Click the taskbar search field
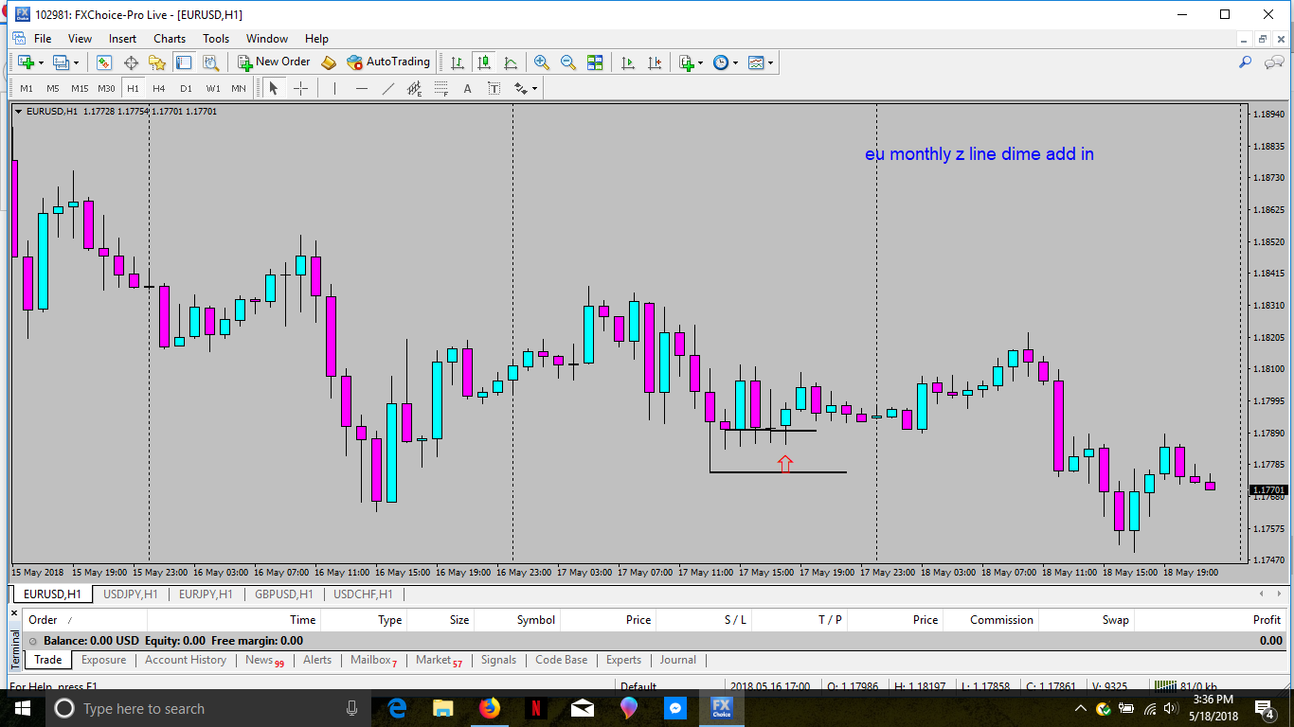Viewport: 1294px width, 727px height. (208, 708)
